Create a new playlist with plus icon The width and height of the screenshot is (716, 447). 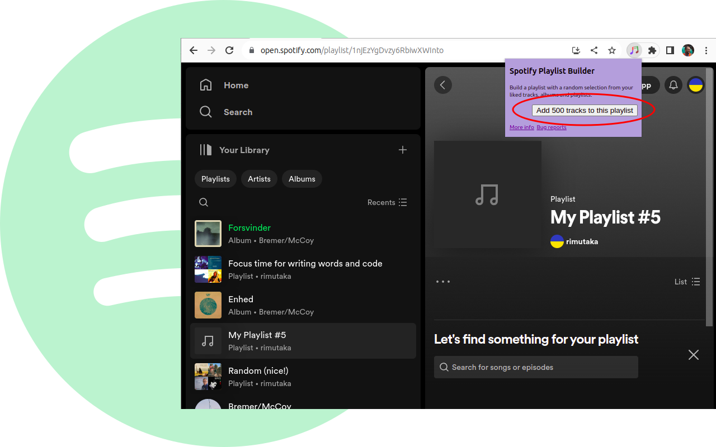coord(403,150)
